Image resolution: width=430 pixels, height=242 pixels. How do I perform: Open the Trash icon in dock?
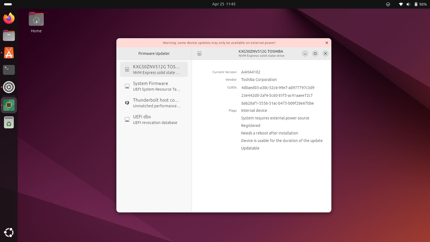point(9,122)
